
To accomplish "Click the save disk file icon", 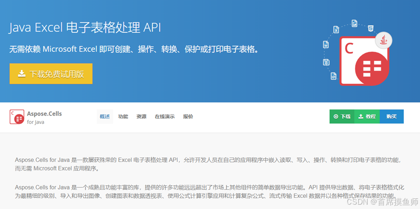I will [x=326, y=62].
